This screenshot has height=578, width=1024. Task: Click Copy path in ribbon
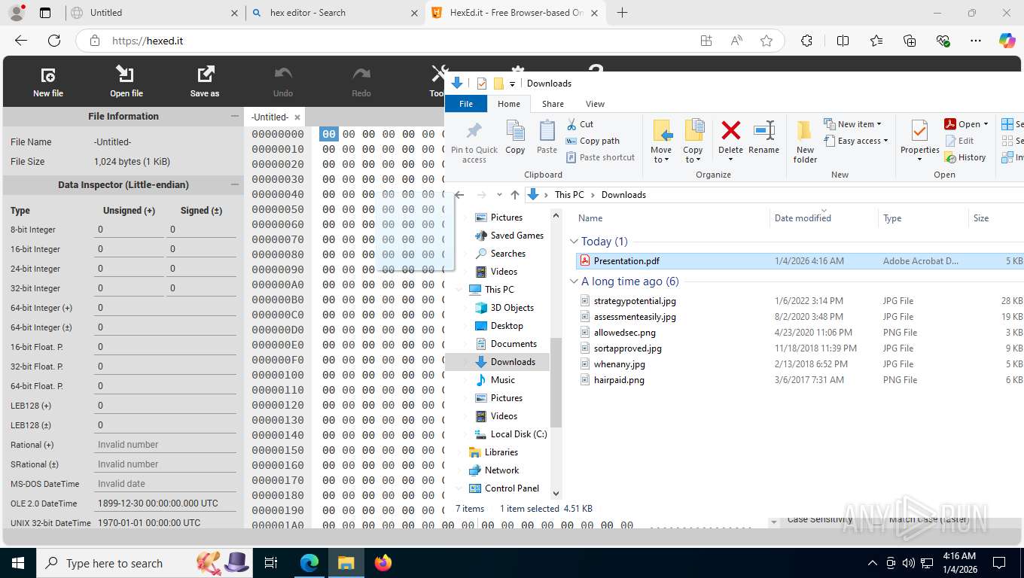click(x=593, y=141)
